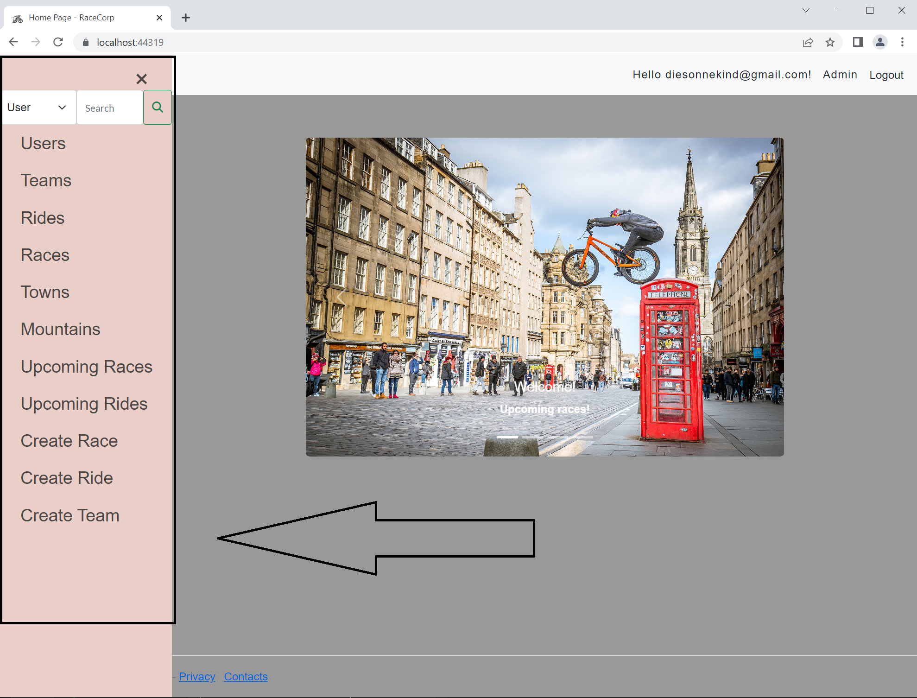Choose Create Race in the sidebar
Viewport: 917px width, 698px height.
click(x=70, y=441)
